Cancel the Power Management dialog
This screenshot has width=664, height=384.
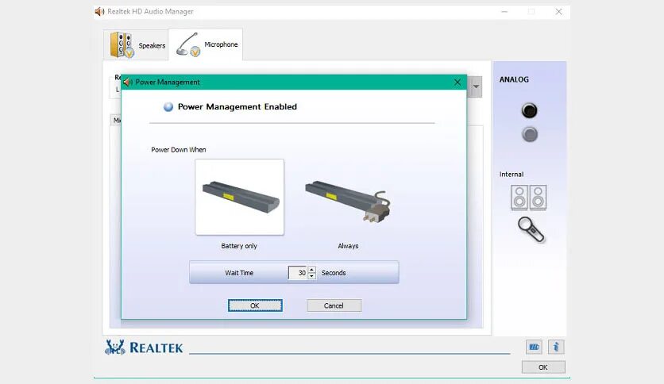coord(334,305)
